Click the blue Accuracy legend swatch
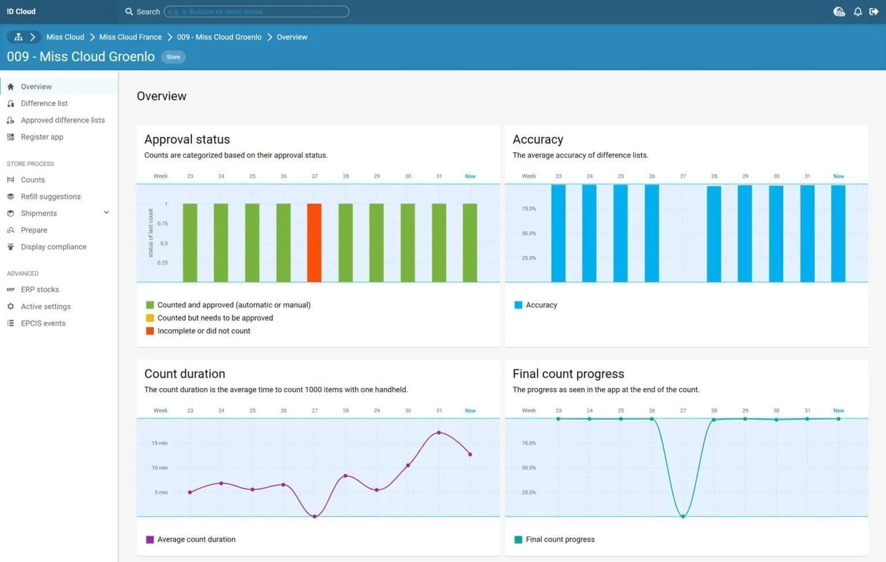 point(518,305)
